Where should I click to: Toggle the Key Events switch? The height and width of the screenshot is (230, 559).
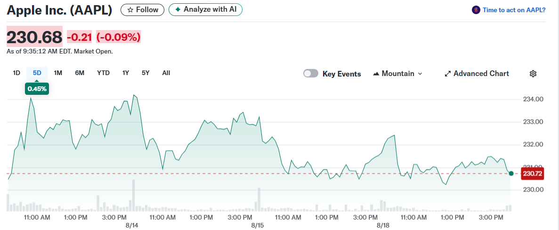(310, 74)
